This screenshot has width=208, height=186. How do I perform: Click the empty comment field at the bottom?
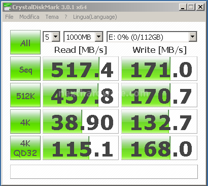[104, 172]
